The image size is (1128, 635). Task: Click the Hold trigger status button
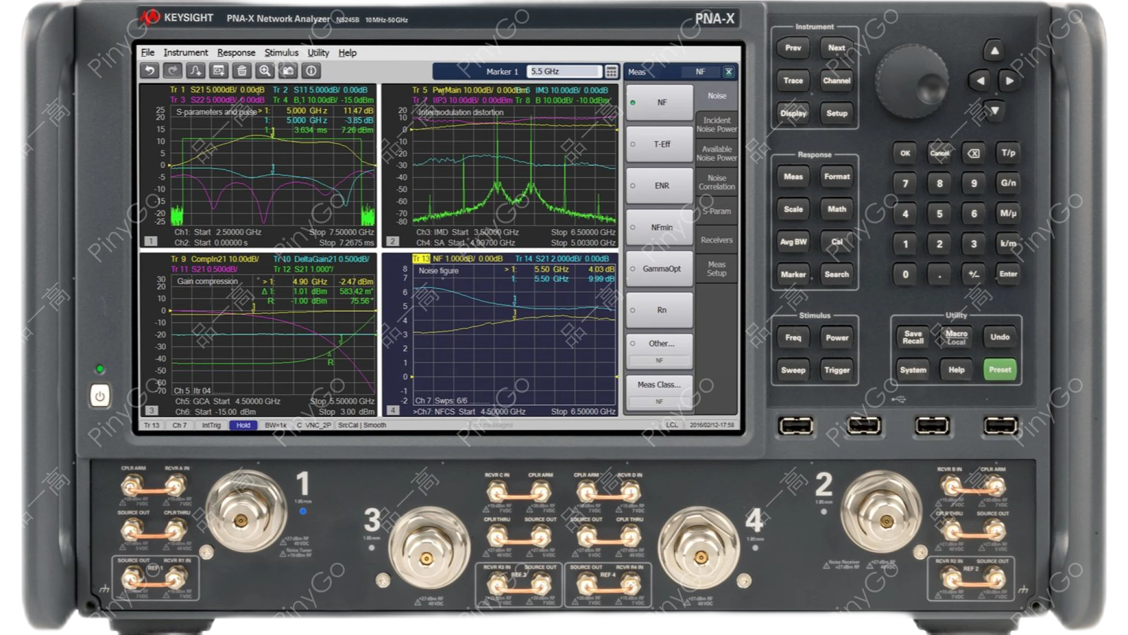243,425
